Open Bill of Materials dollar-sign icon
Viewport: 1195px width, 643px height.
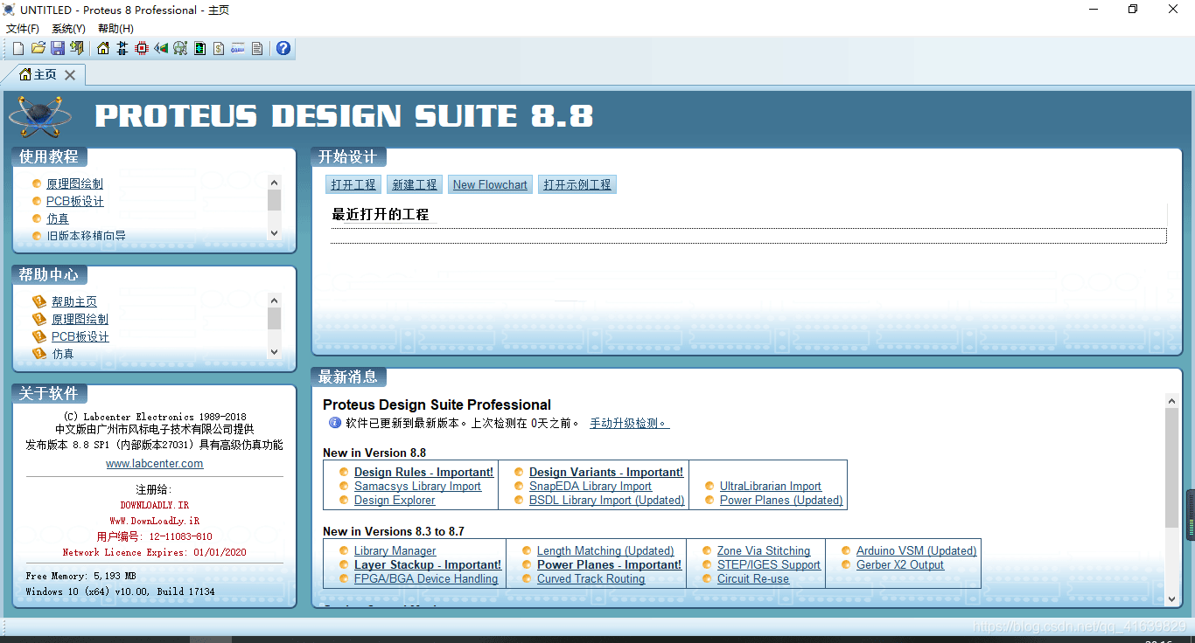[219, 48]
